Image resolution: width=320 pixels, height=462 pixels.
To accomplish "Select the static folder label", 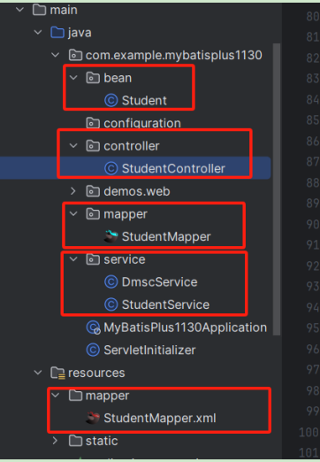I will click(102, 441).
